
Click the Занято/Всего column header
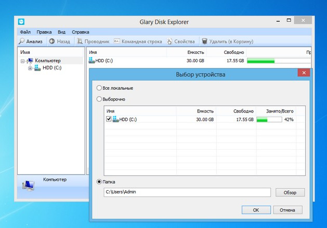[280, 111]
